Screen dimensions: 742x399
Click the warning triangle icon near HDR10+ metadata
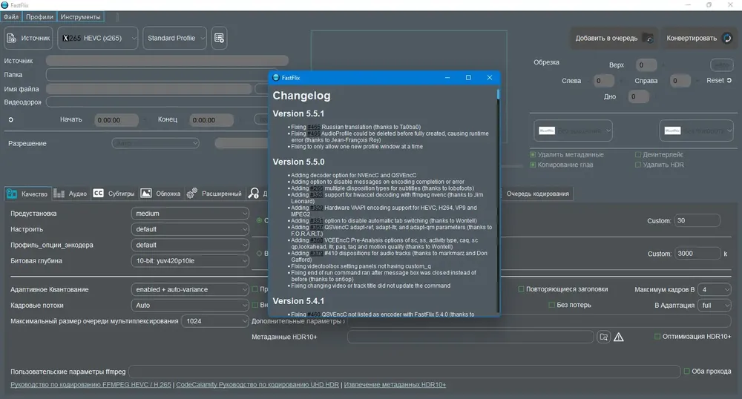coord(619,337)
